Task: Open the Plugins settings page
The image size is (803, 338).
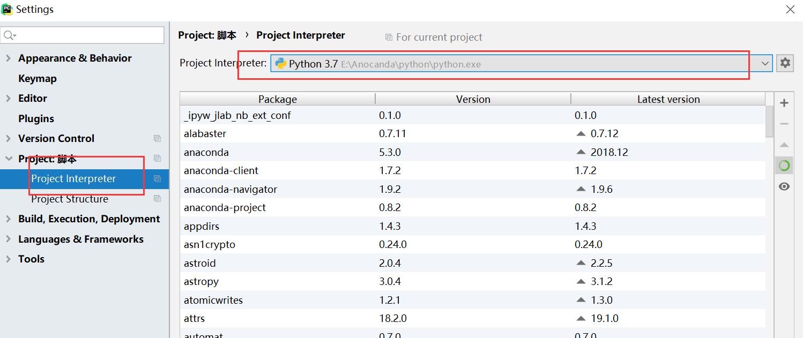Action: 36,118
